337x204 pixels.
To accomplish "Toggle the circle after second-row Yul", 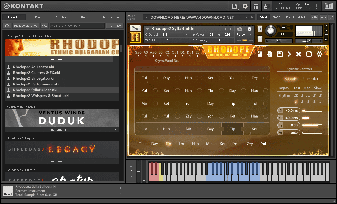I will click(x=155, y=91).
